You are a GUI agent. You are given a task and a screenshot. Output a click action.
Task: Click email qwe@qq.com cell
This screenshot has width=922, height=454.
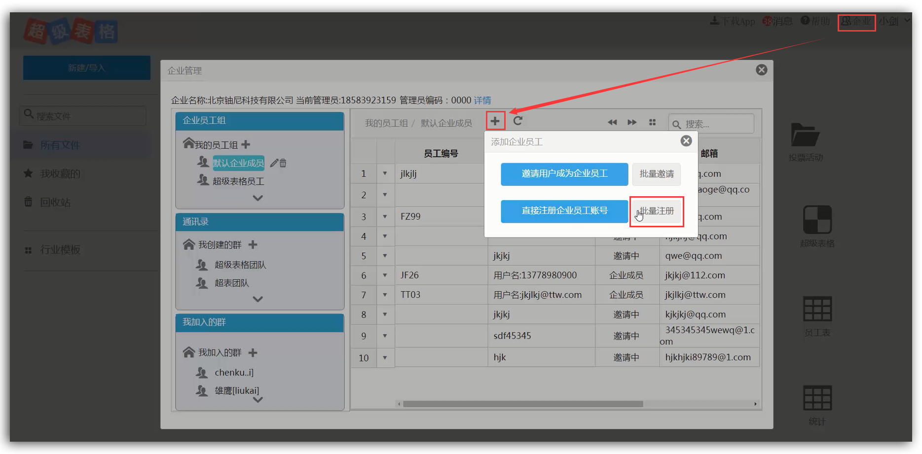point(709,255)
